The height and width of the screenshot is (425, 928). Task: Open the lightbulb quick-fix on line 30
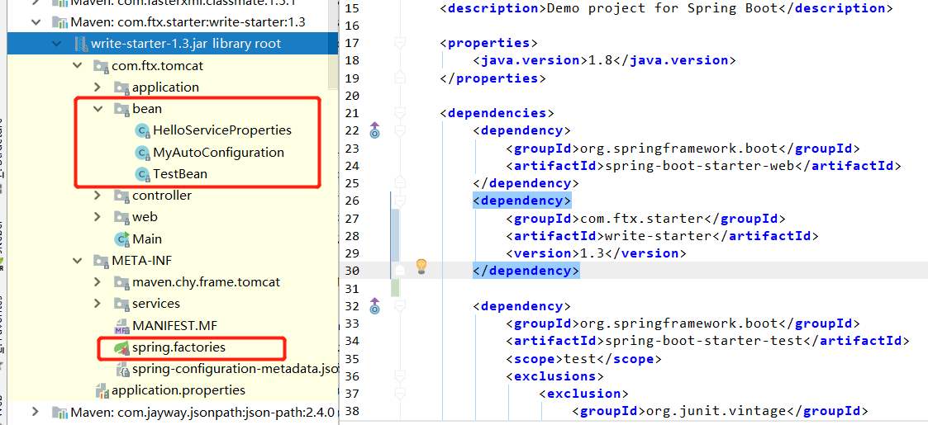[x=421, y=266]
